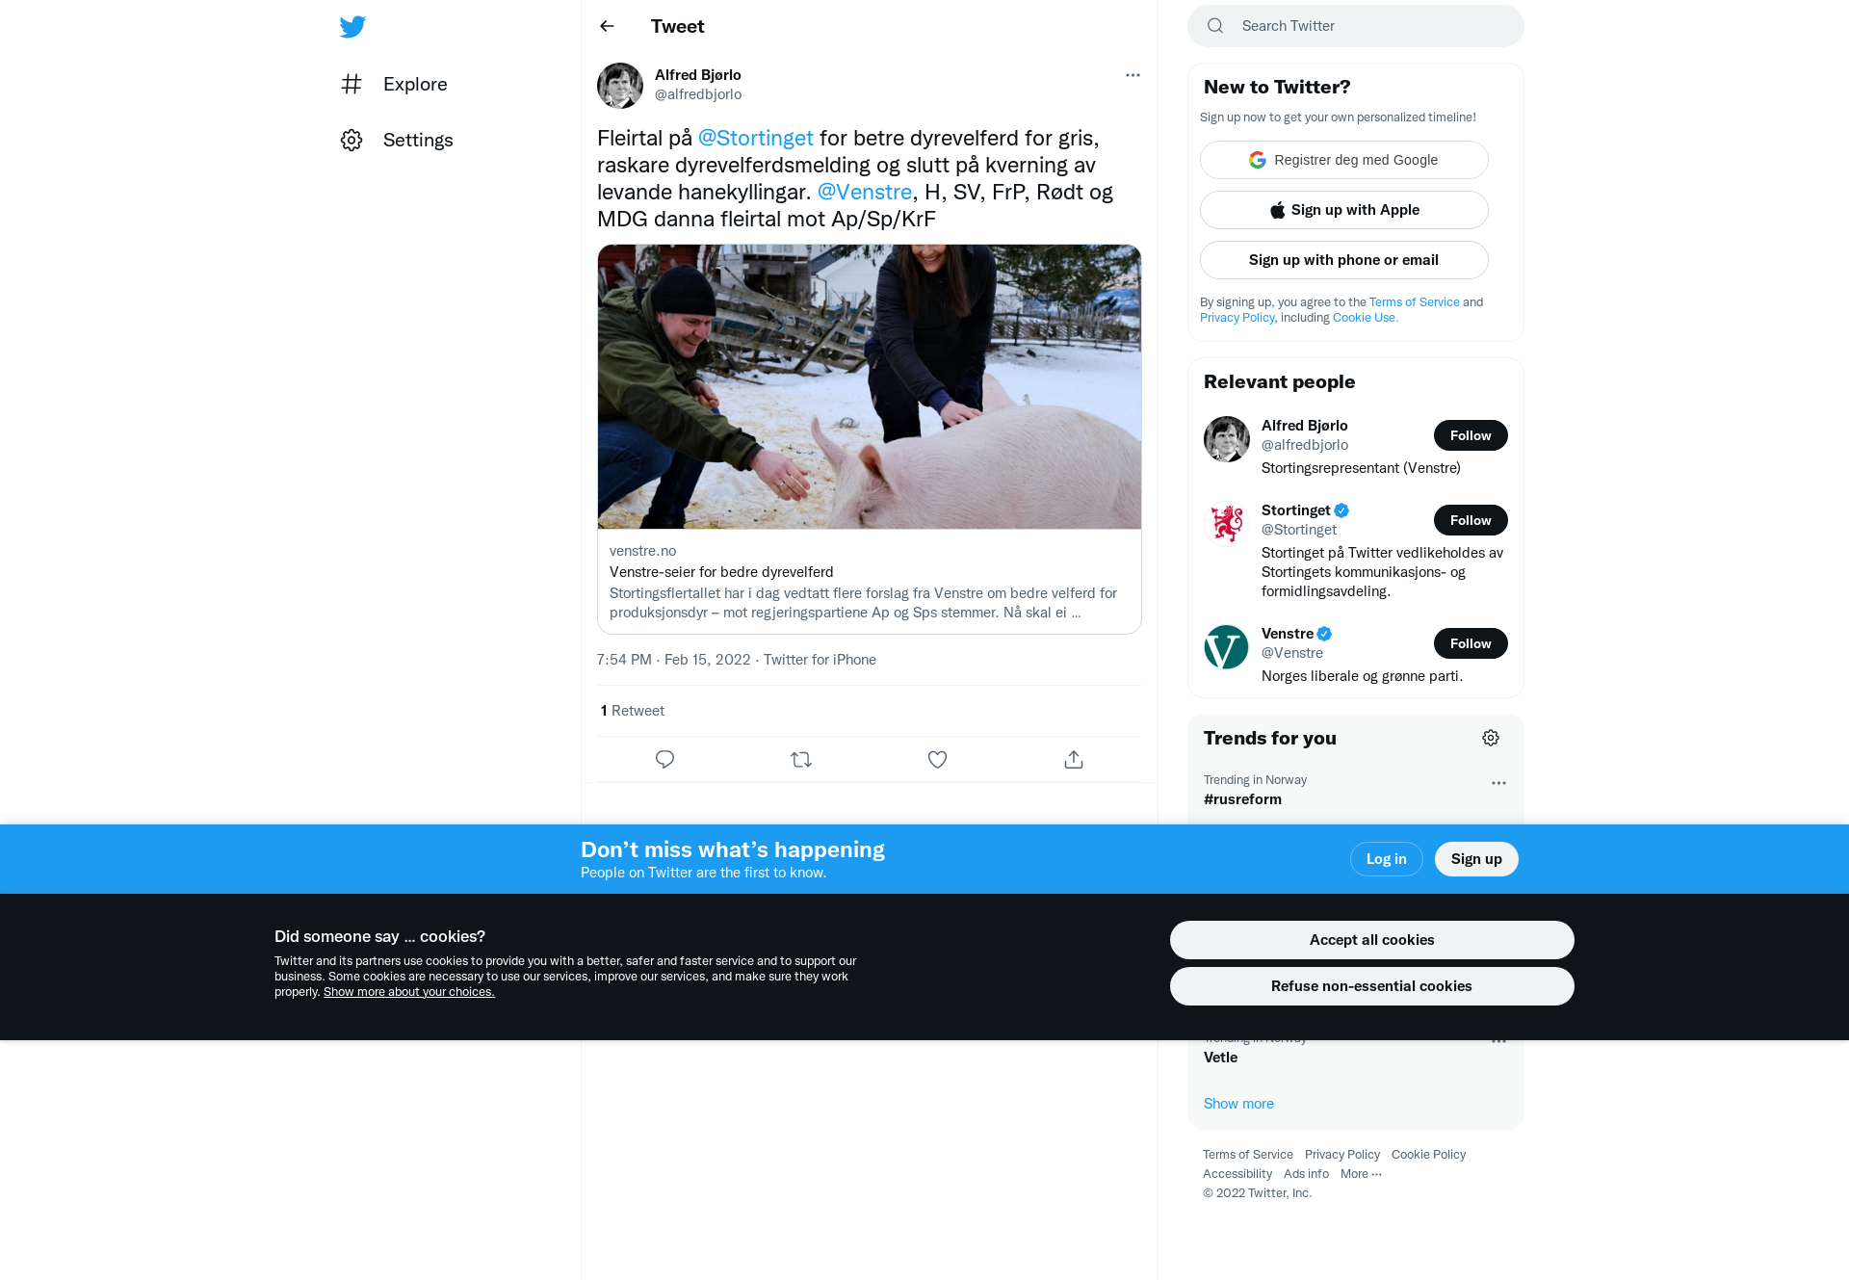The image size is (1849, 1280).
Task: Click the Twitter bird logo
Action: (x=352, y=27)
